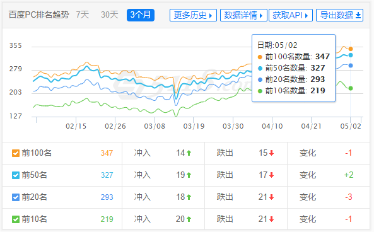374x232 pixels.
Task: Click the 获取API button
Action: (291, 15)
